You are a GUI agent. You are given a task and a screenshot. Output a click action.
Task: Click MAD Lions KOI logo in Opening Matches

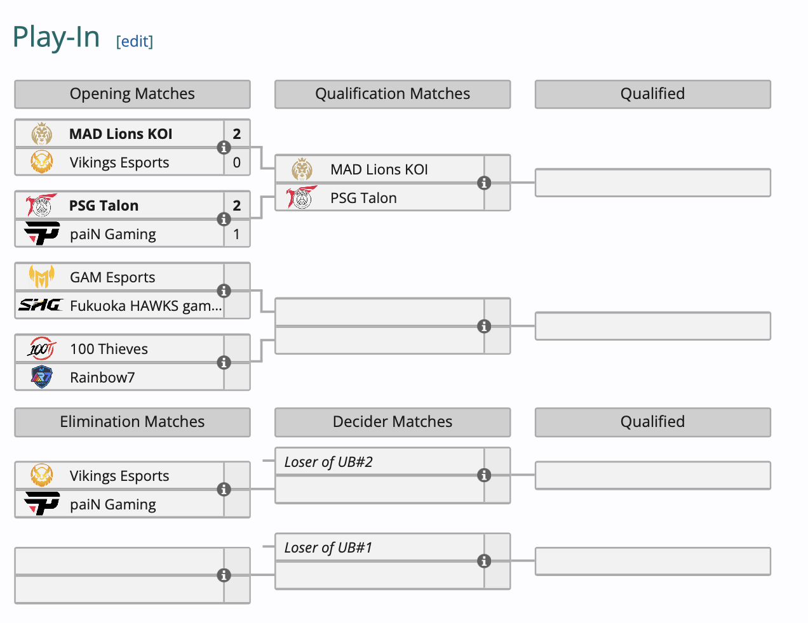[x=42, y=134]
